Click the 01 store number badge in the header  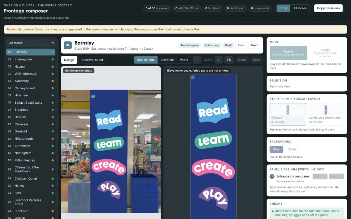68,45
